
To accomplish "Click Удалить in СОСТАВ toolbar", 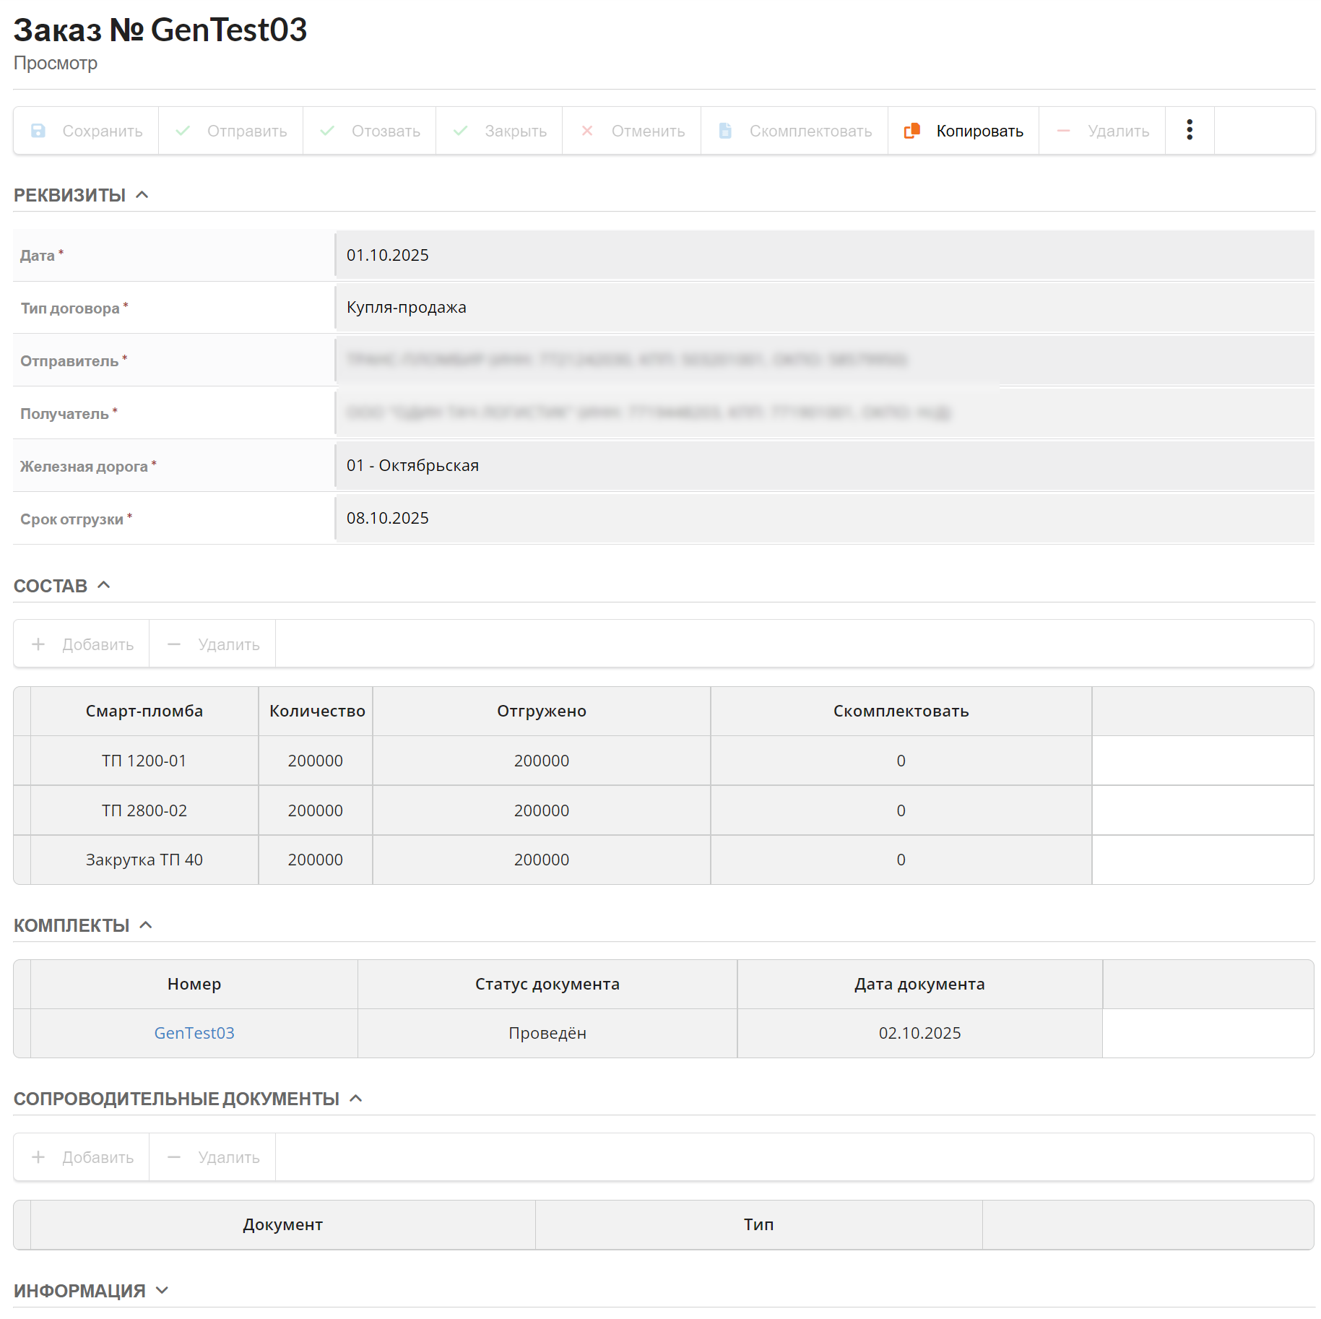I will tap(212, 644).
